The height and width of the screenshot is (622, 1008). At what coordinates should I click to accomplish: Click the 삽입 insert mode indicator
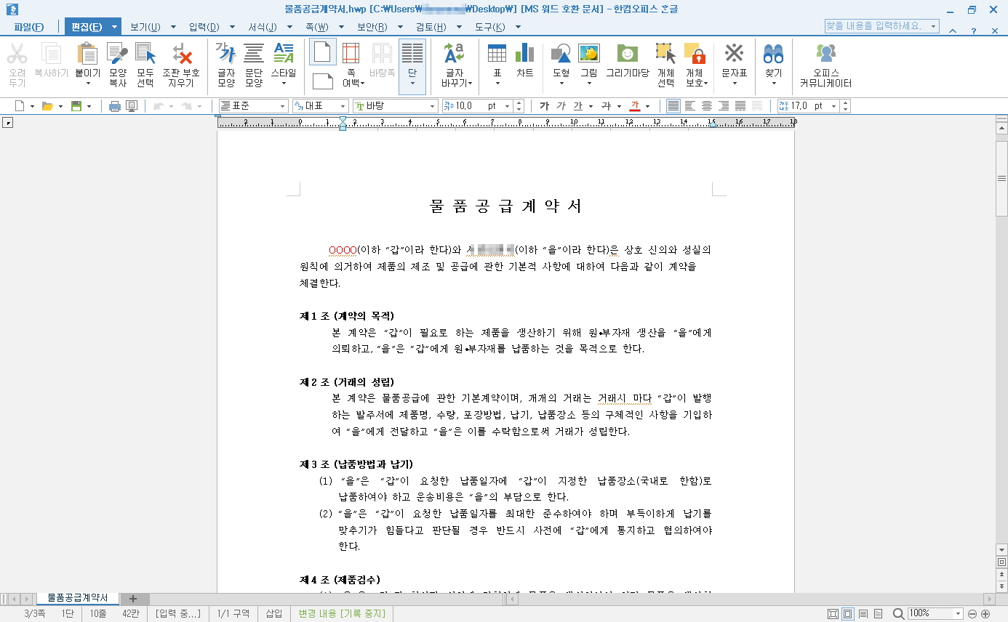(273, 614)
